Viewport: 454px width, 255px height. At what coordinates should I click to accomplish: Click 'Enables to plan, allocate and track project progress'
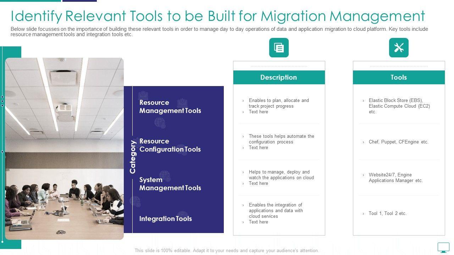click(279, 103)
